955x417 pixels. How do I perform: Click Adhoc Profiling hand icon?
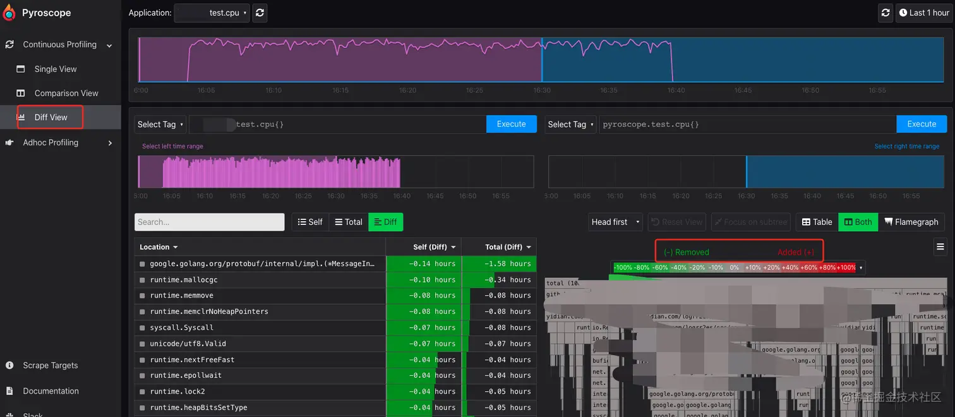pyautogui.click(x=9, y=143)
